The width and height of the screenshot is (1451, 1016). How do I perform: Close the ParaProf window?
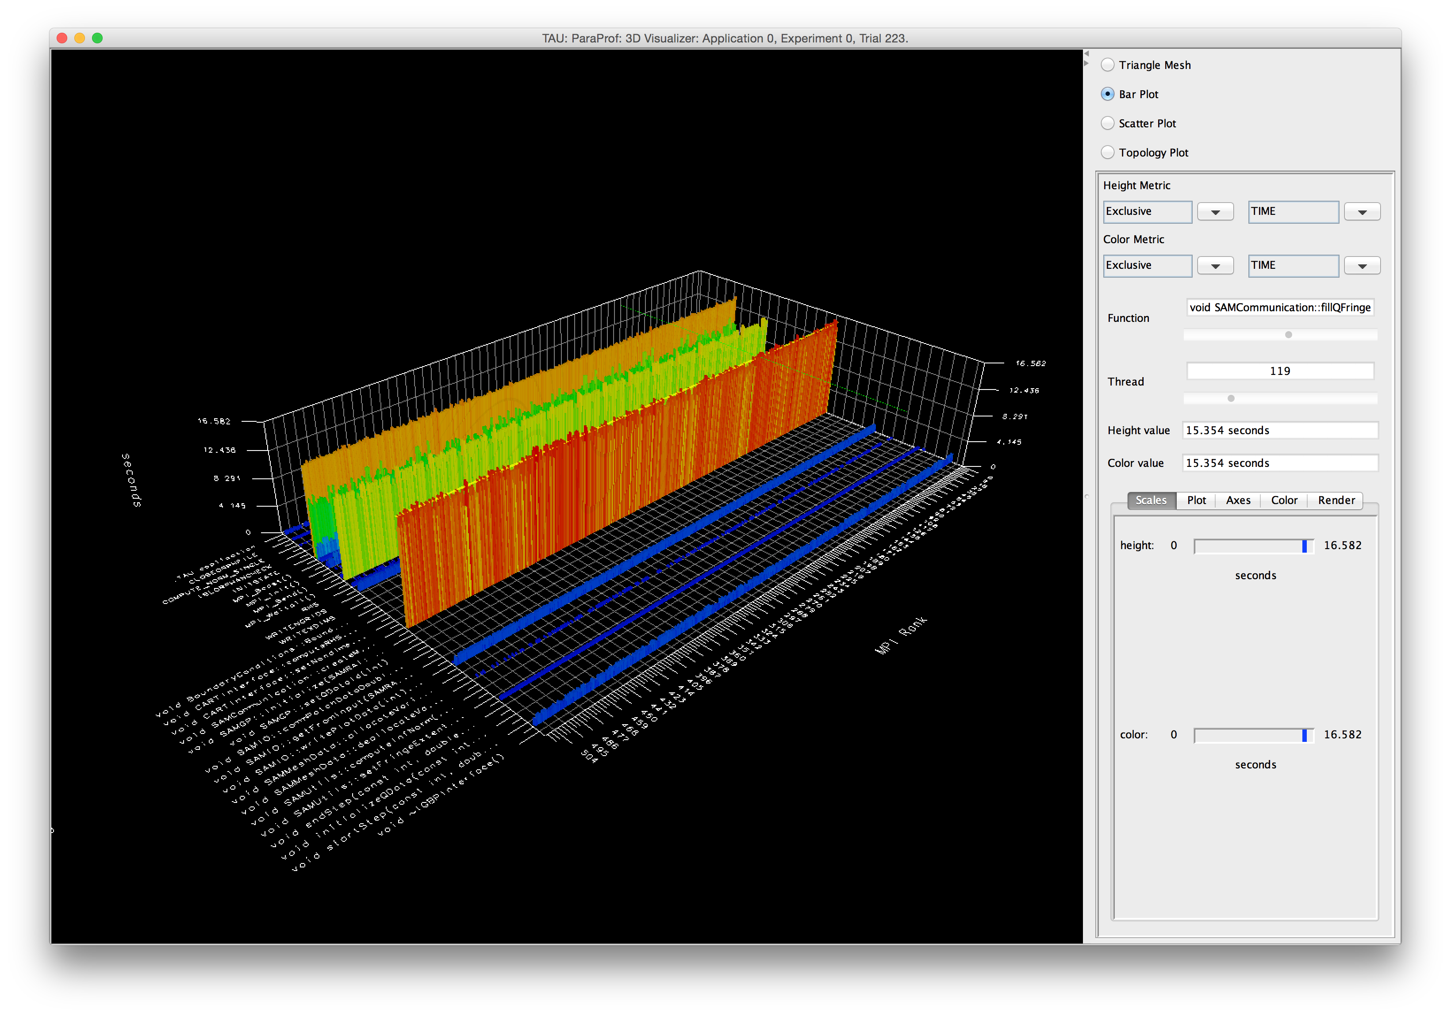coord(62,38)
